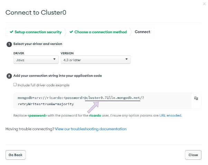Click inside the connection string code box
This screenshot has height=165, width=208.
104,101
